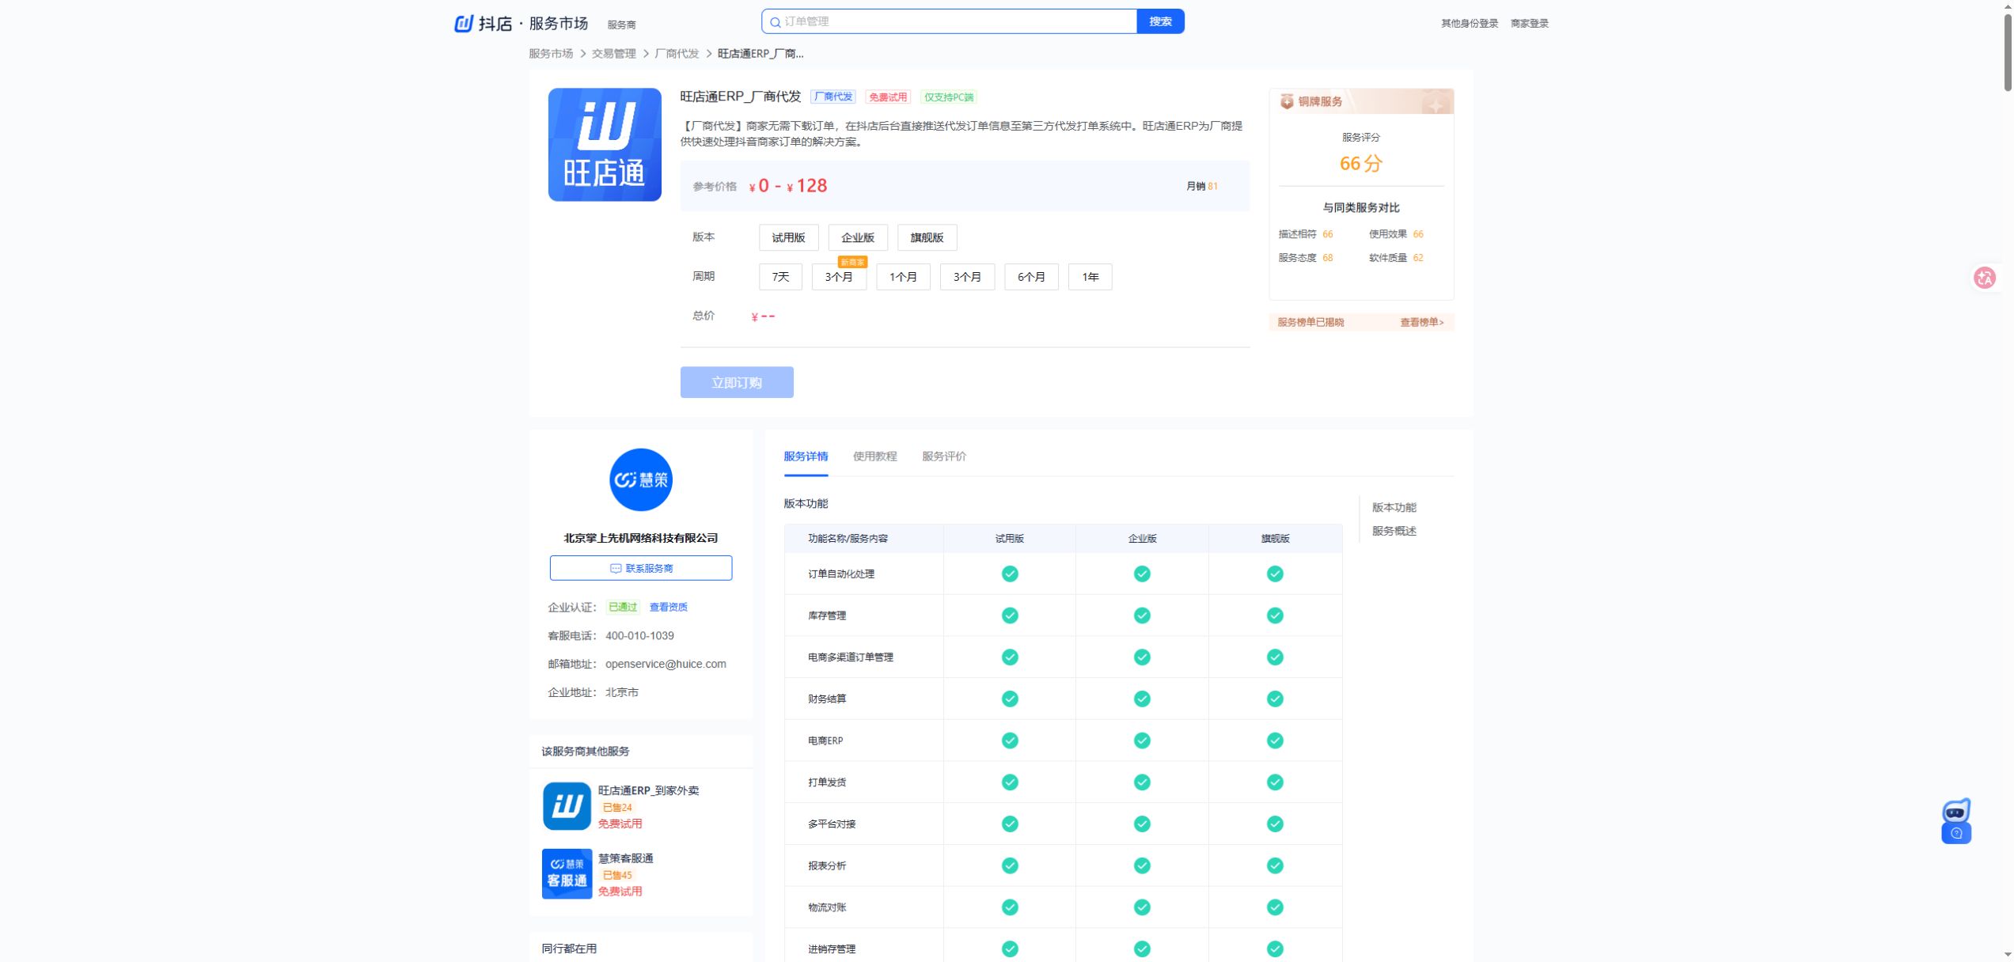This screenshot has width=2014, height=962.
Task: Click 报表分析 checkmark under 试用版
Action: (1009, 865)
